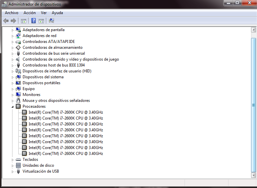
Task: Expand Unidades de disco node
Action: pyautogui.click(x=12, y=166)
